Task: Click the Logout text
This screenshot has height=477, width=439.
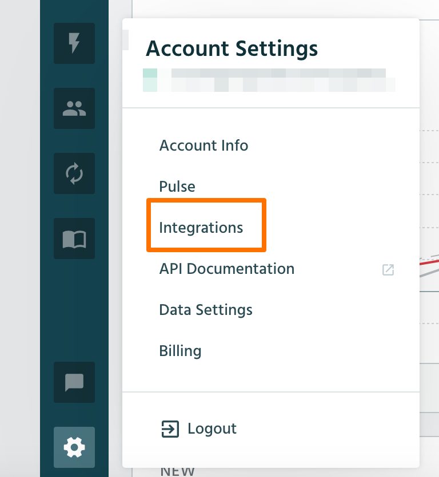Action: [212, 429]
